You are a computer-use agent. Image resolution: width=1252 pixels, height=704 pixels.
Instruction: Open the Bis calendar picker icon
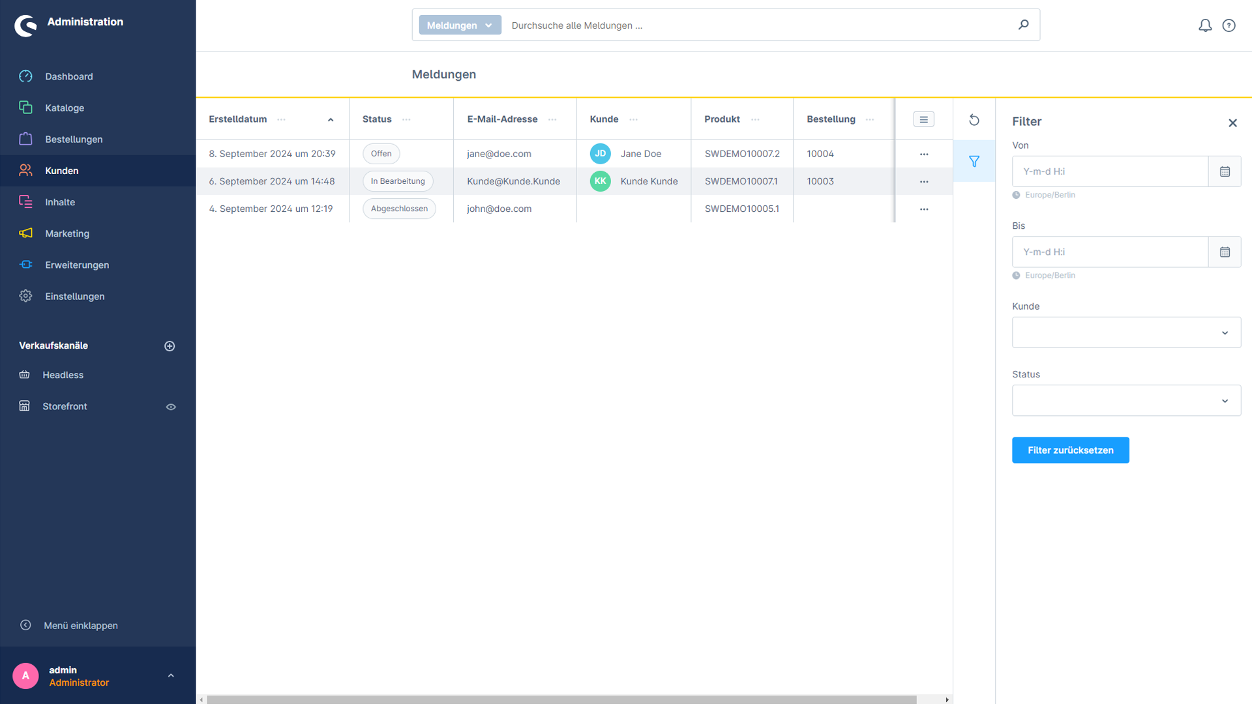coord(1225,252)
